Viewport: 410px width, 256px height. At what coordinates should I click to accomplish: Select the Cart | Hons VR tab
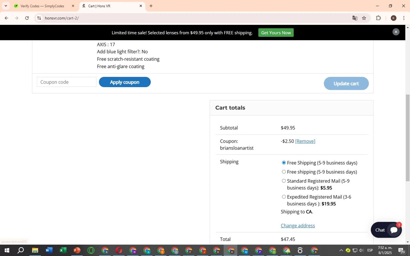112,6
